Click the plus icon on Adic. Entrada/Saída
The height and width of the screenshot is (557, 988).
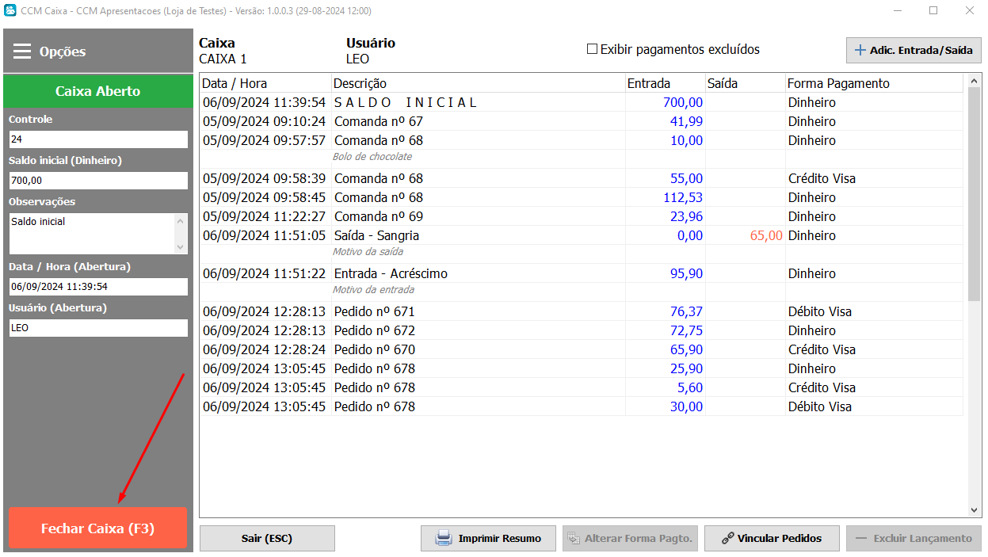click(860, 50)
